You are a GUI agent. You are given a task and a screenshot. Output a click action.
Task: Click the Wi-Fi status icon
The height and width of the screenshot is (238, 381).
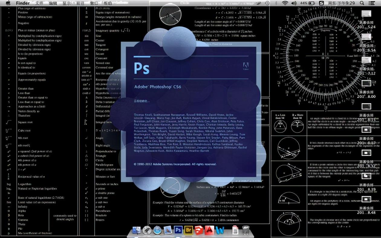[285, 3]
